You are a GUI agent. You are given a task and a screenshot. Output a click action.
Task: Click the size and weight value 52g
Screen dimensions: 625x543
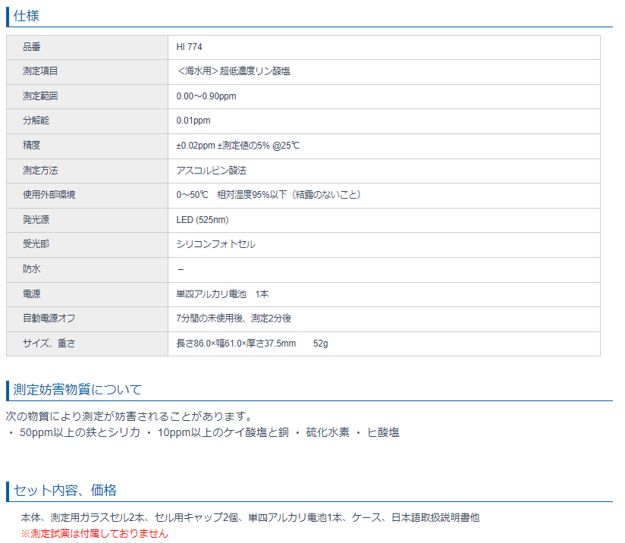click(x=320, y=344)
